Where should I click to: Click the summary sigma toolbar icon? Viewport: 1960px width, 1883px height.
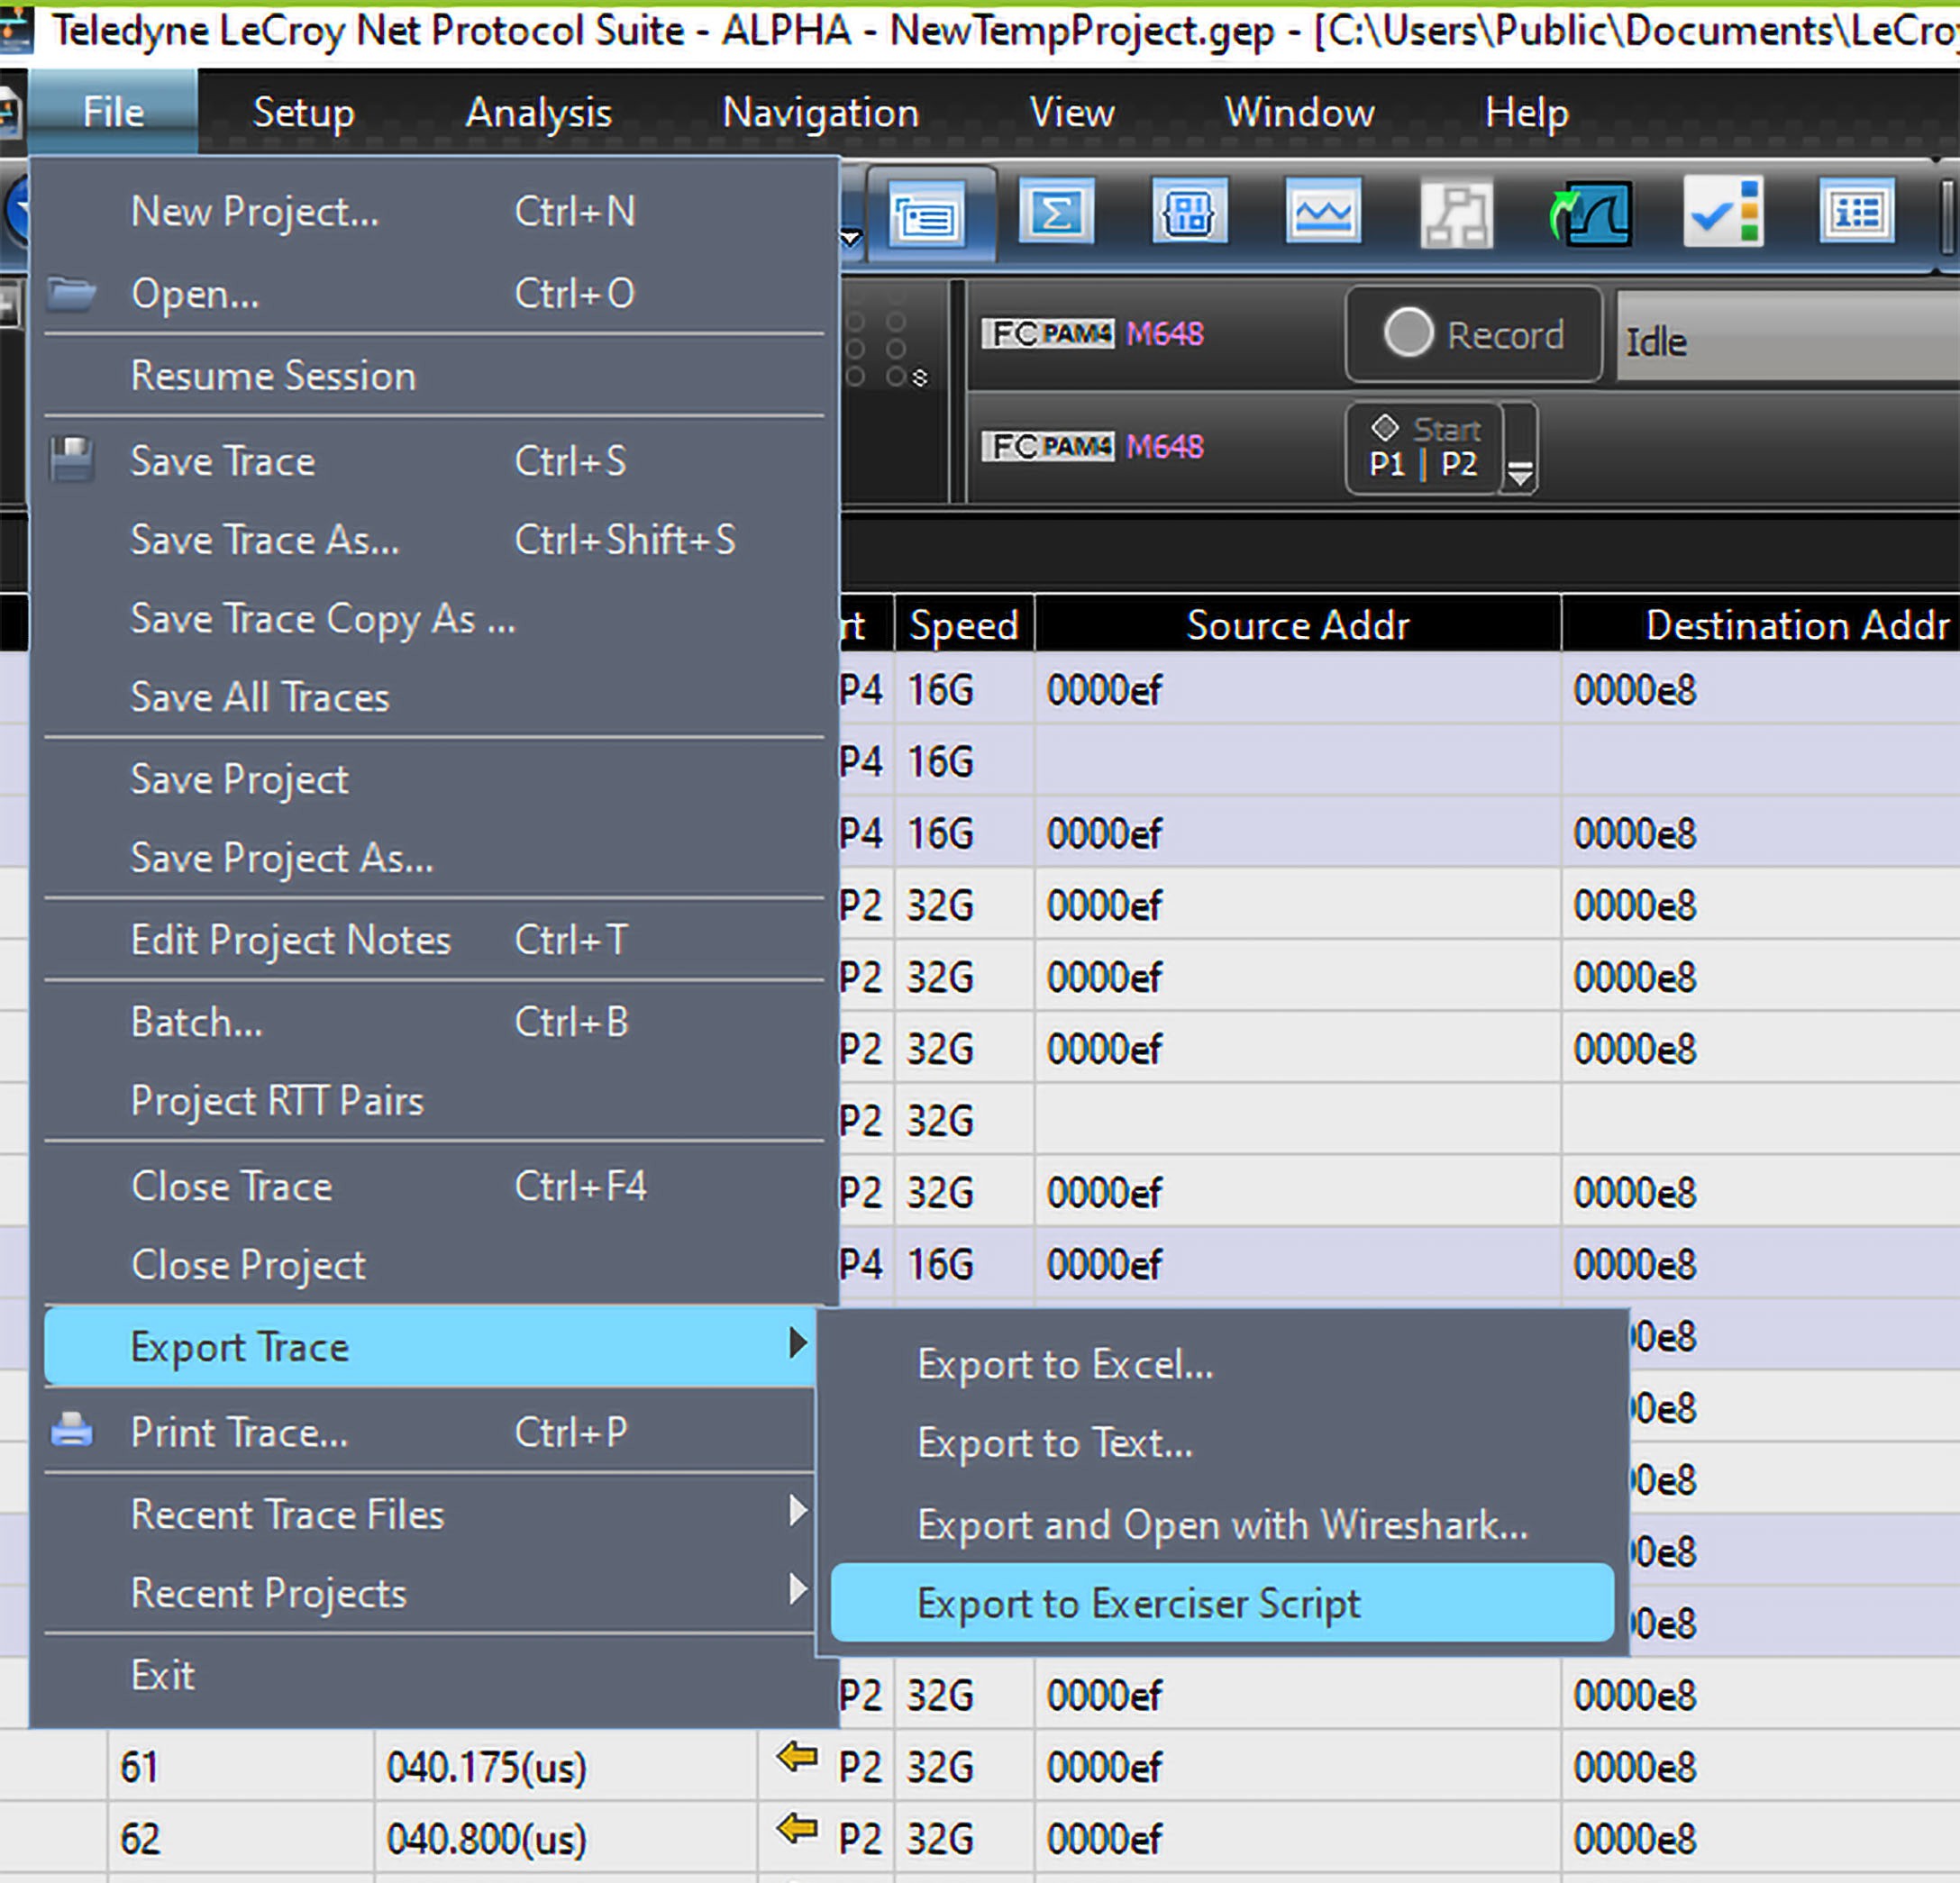1056,211
